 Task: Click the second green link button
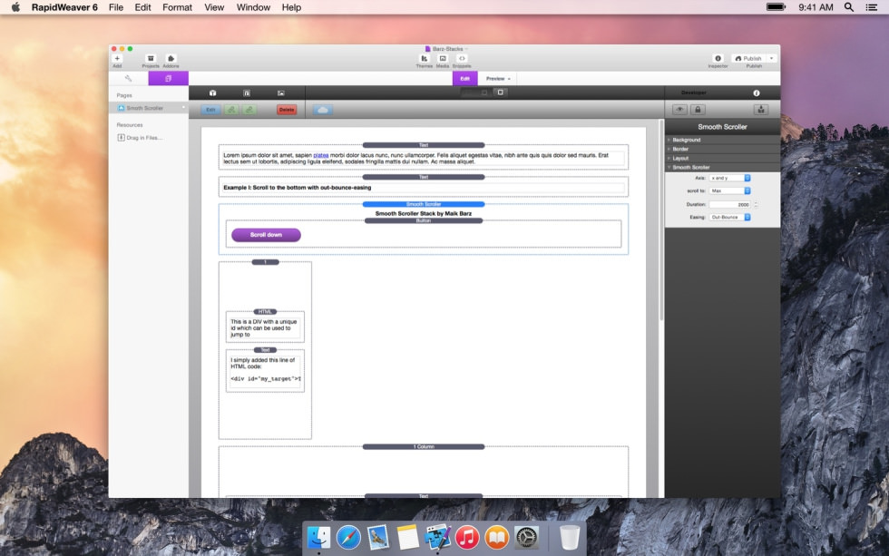(x=249, y=110)
